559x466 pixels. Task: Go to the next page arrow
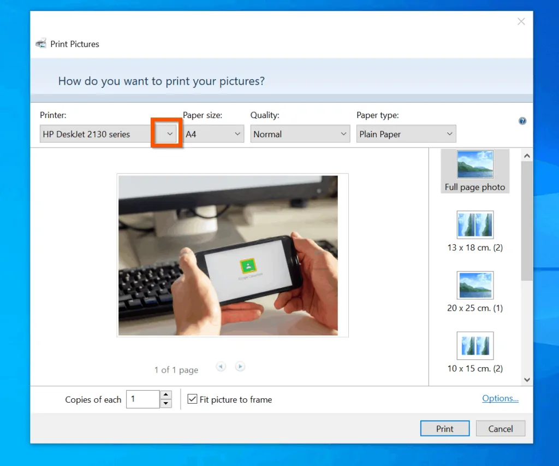[x=240, y=367]
